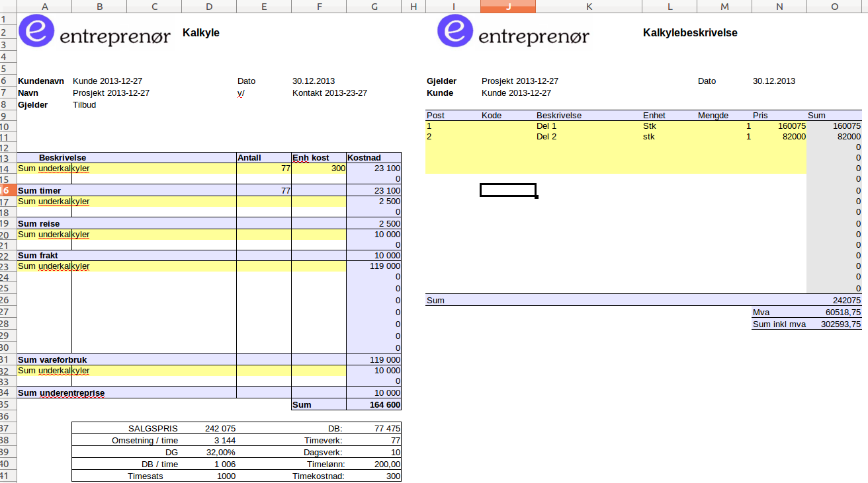Select column header O
The height and width of the screenshot is (483, 868).
pos(834,6)
